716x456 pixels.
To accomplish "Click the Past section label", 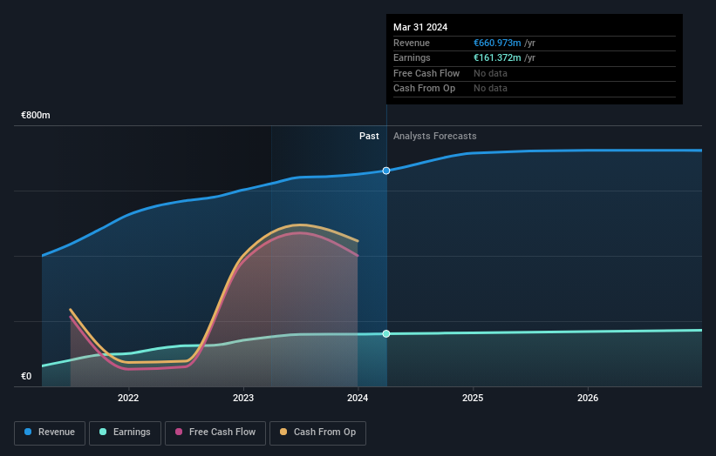I will click(369, 137).
